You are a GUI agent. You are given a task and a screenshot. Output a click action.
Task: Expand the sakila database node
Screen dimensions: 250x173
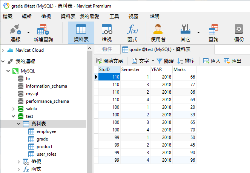(14, 109)
